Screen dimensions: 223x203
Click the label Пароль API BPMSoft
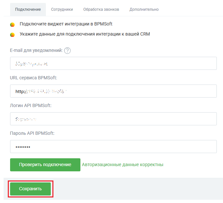click(32, 133)
